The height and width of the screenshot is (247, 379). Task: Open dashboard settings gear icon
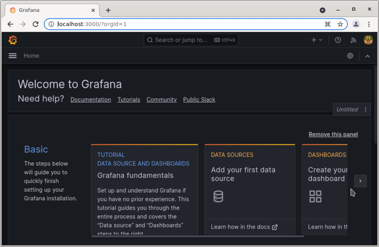coord(350,56)
